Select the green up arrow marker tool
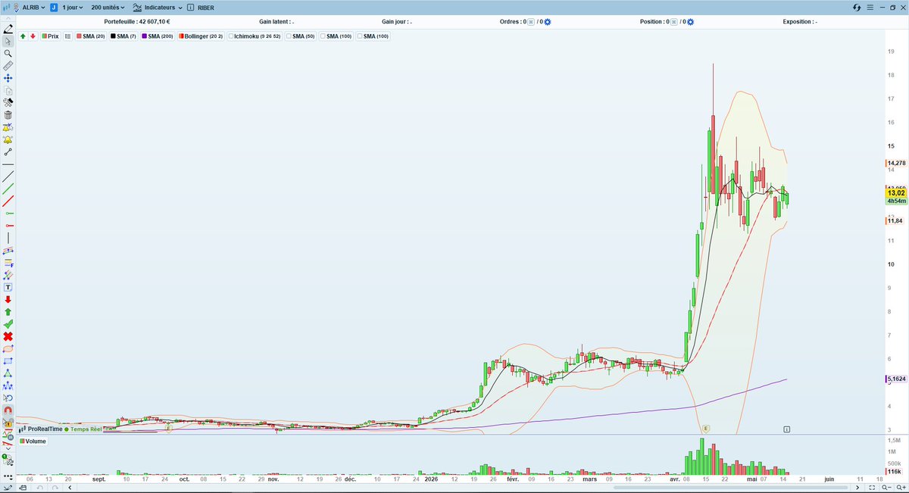Viewport: 909px width, 493px height. (8, 311)
